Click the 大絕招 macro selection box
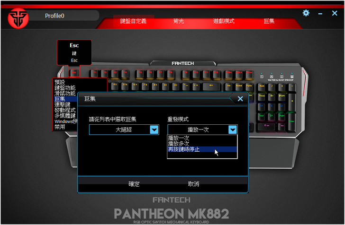Viewport: 345px width, 225px height. [x=124, y=130]
